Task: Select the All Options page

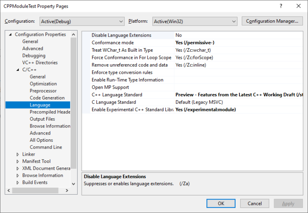Action: click(x=41, y=140)
